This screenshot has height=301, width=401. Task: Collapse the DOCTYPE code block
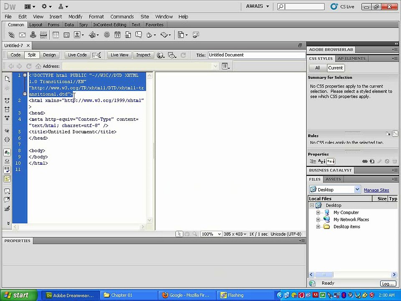[x=25, y=75]
